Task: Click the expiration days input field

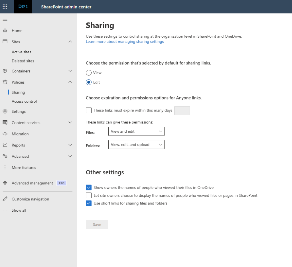Action: click(x=182, y=110)
